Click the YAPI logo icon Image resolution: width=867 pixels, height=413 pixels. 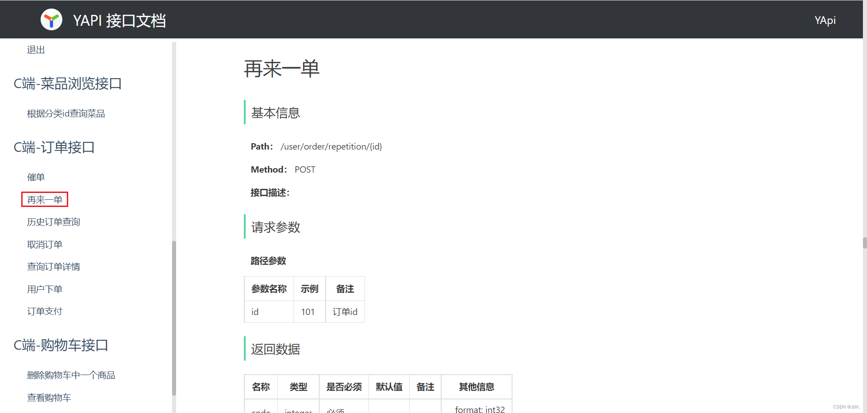[51, 19]
